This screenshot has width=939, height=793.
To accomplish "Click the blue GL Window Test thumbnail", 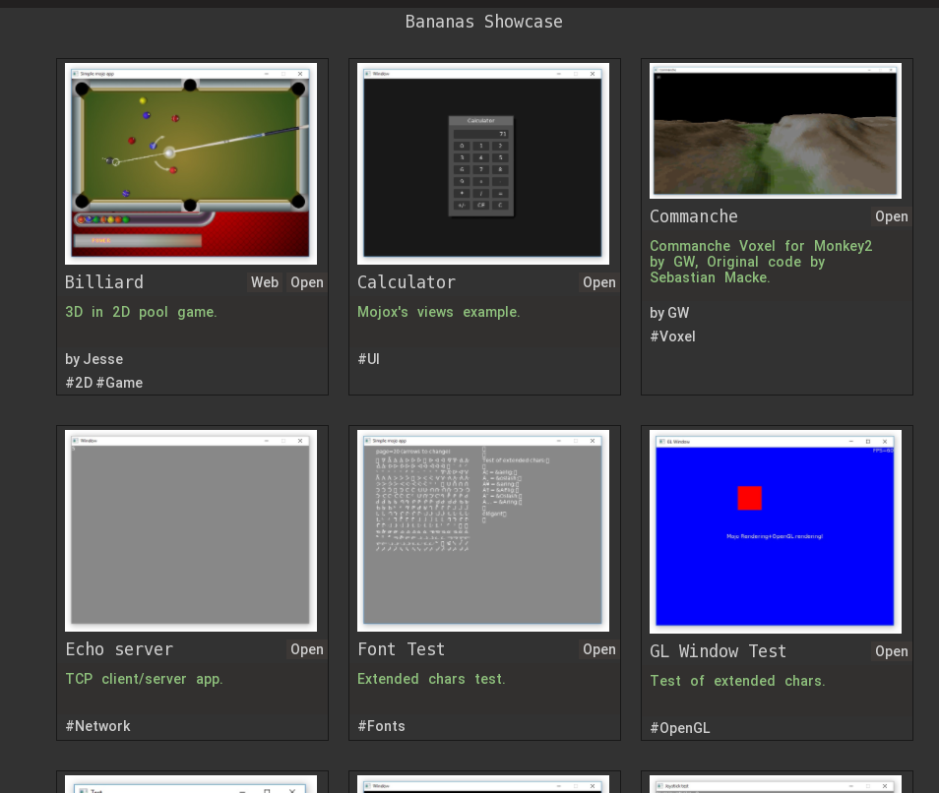I will 776,532.
